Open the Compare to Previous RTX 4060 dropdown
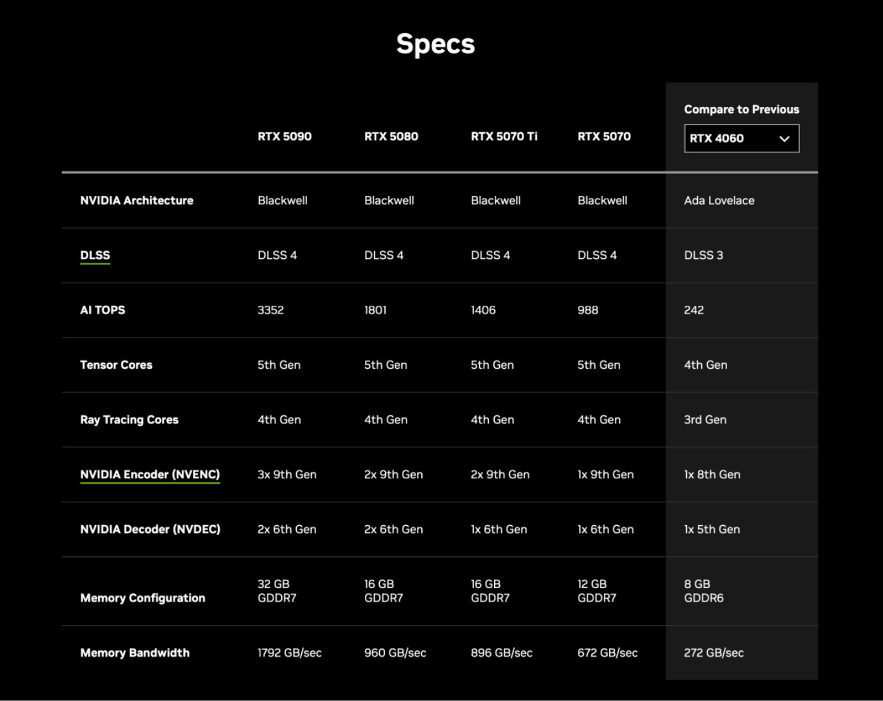 741,139
